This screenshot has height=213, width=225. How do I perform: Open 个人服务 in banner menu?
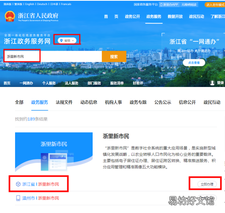click(x=49, y=83)
